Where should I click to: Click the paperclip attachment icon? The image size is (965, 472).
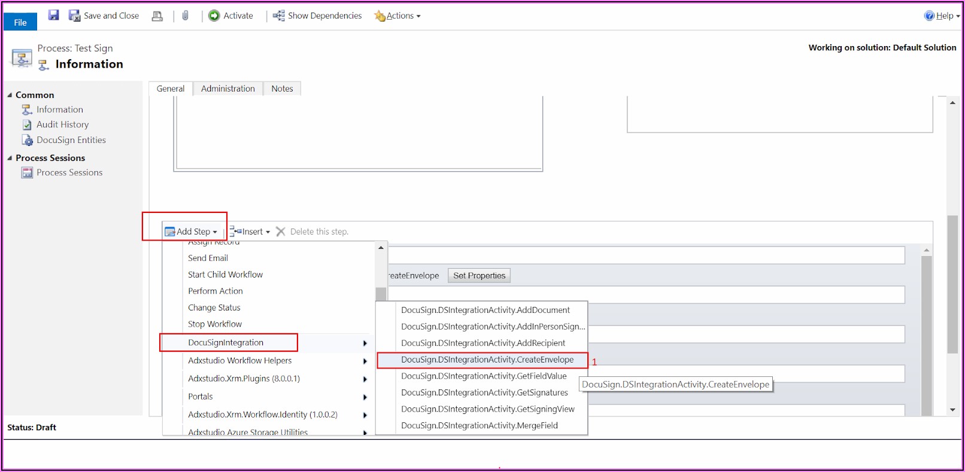click(186, 16)
